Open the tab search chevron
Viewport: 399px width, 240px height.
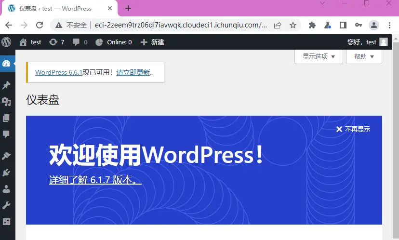point(322,3)
